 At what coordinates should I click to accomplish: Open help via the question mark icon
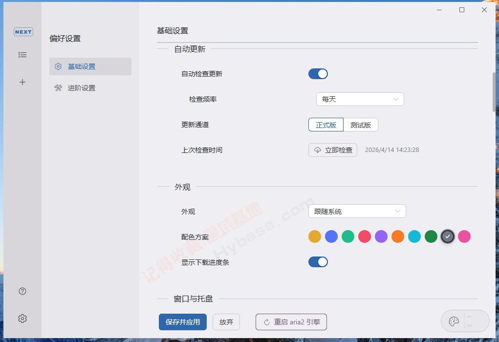[22, 291]
